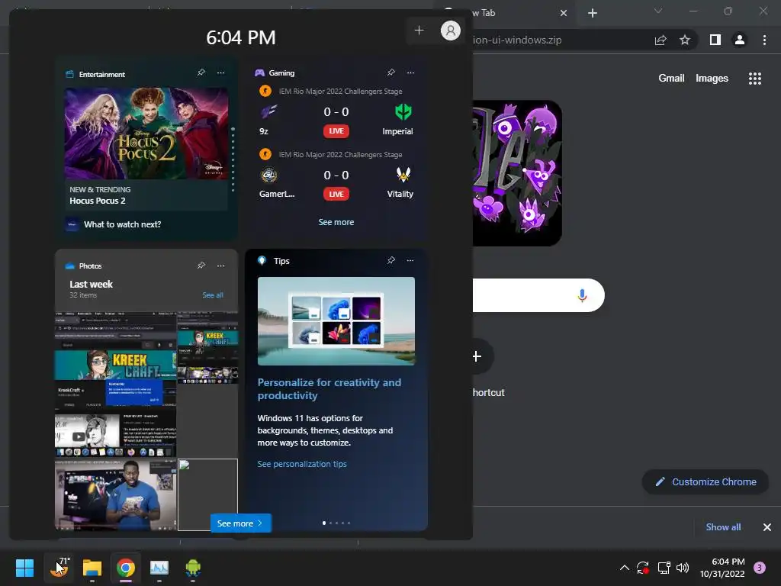The width and height of the screenshot is (781, 586).
Task: Open the Gmail link
Action: (671, 79)
